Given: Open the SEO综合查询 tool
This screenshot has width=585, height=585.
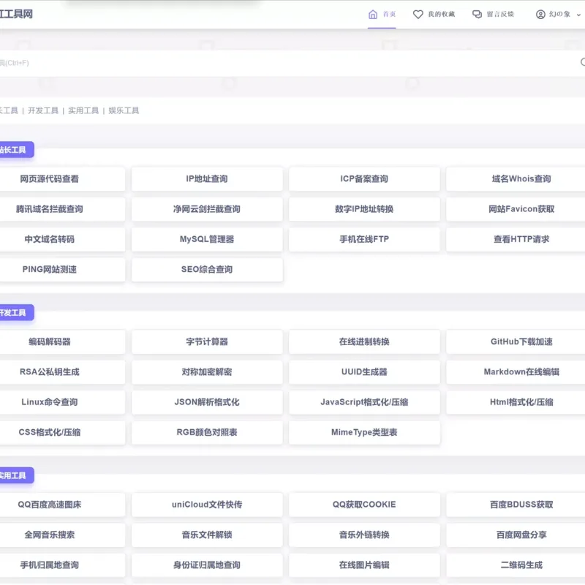Looking at the screenshot, I should 207,269.
